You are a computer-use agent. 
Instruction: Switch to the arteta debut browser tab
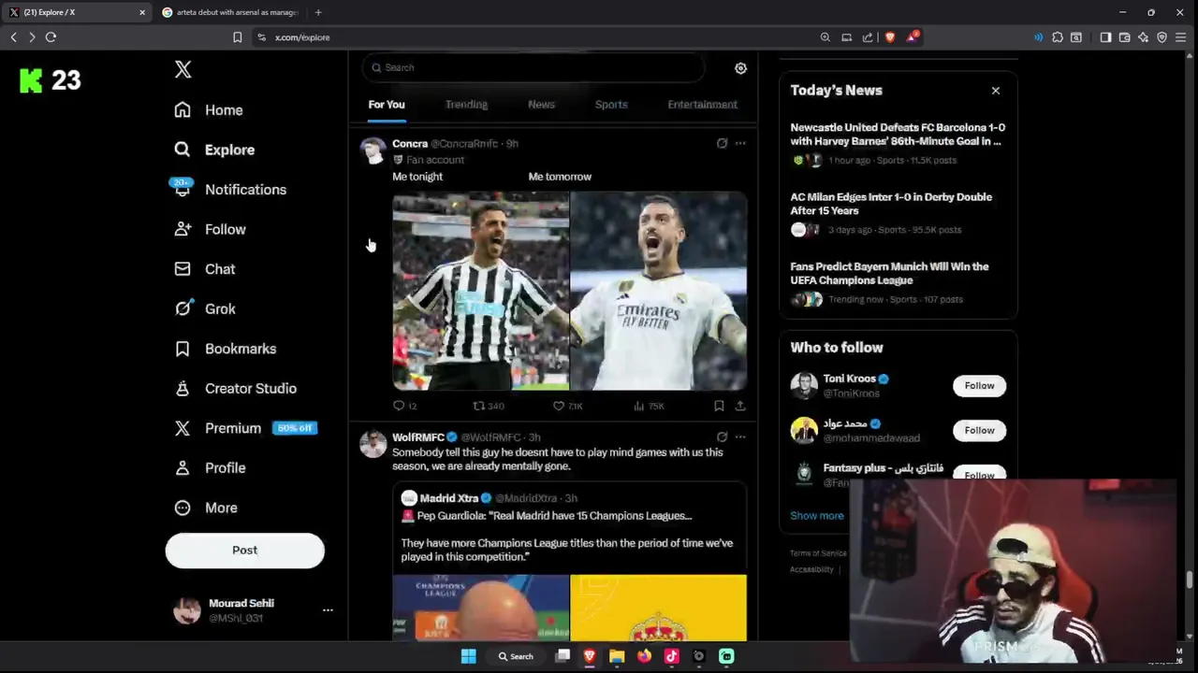230,12
